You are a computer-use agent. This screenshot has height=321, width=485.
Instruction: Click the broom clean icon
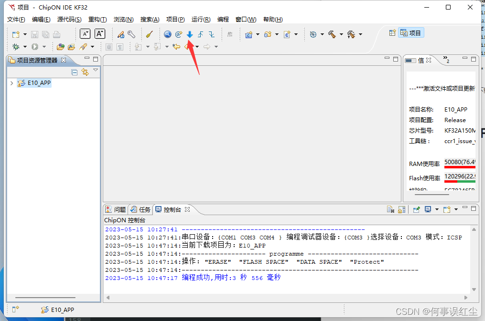coord(150,34)
